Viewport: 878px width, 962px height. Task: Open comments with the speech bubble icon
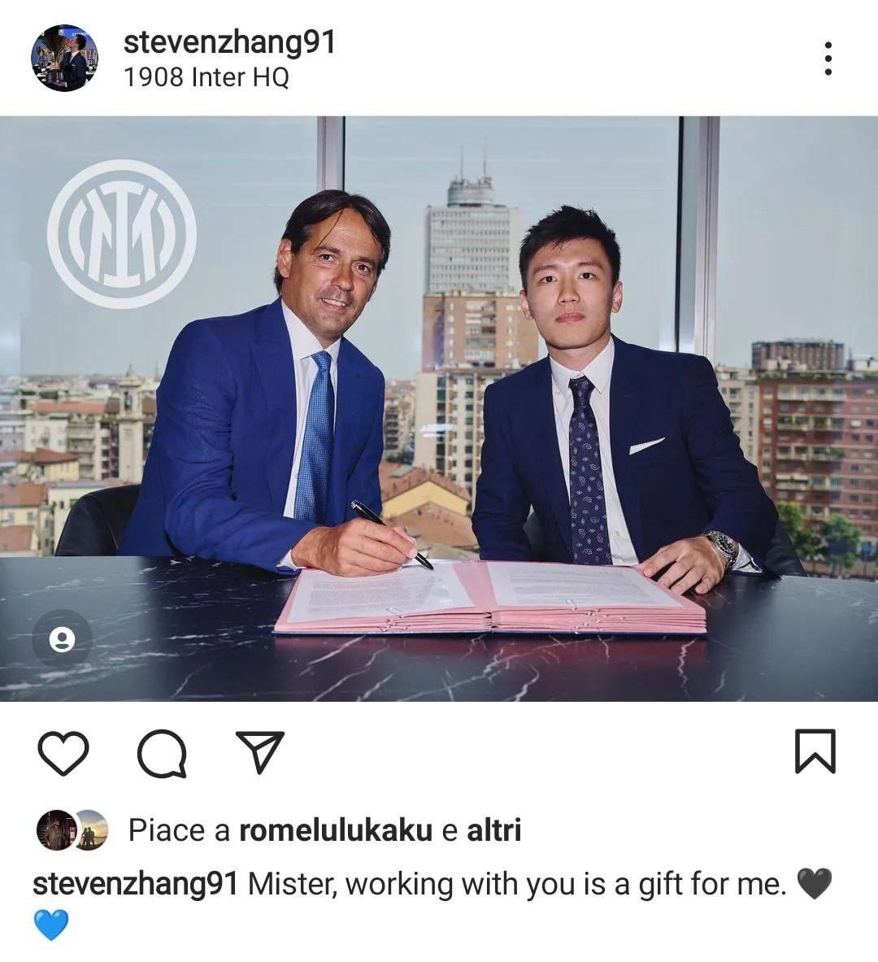tap(162, 753)
